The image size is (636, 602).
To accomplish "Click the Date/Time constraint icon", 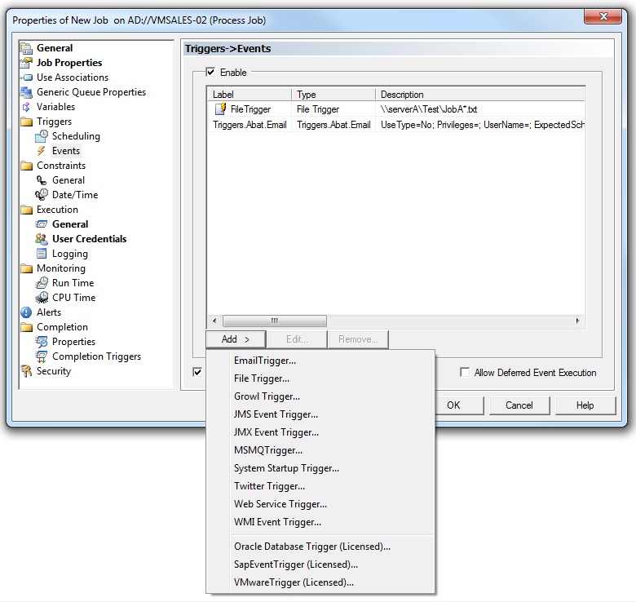I will click(x=42, y=195).
